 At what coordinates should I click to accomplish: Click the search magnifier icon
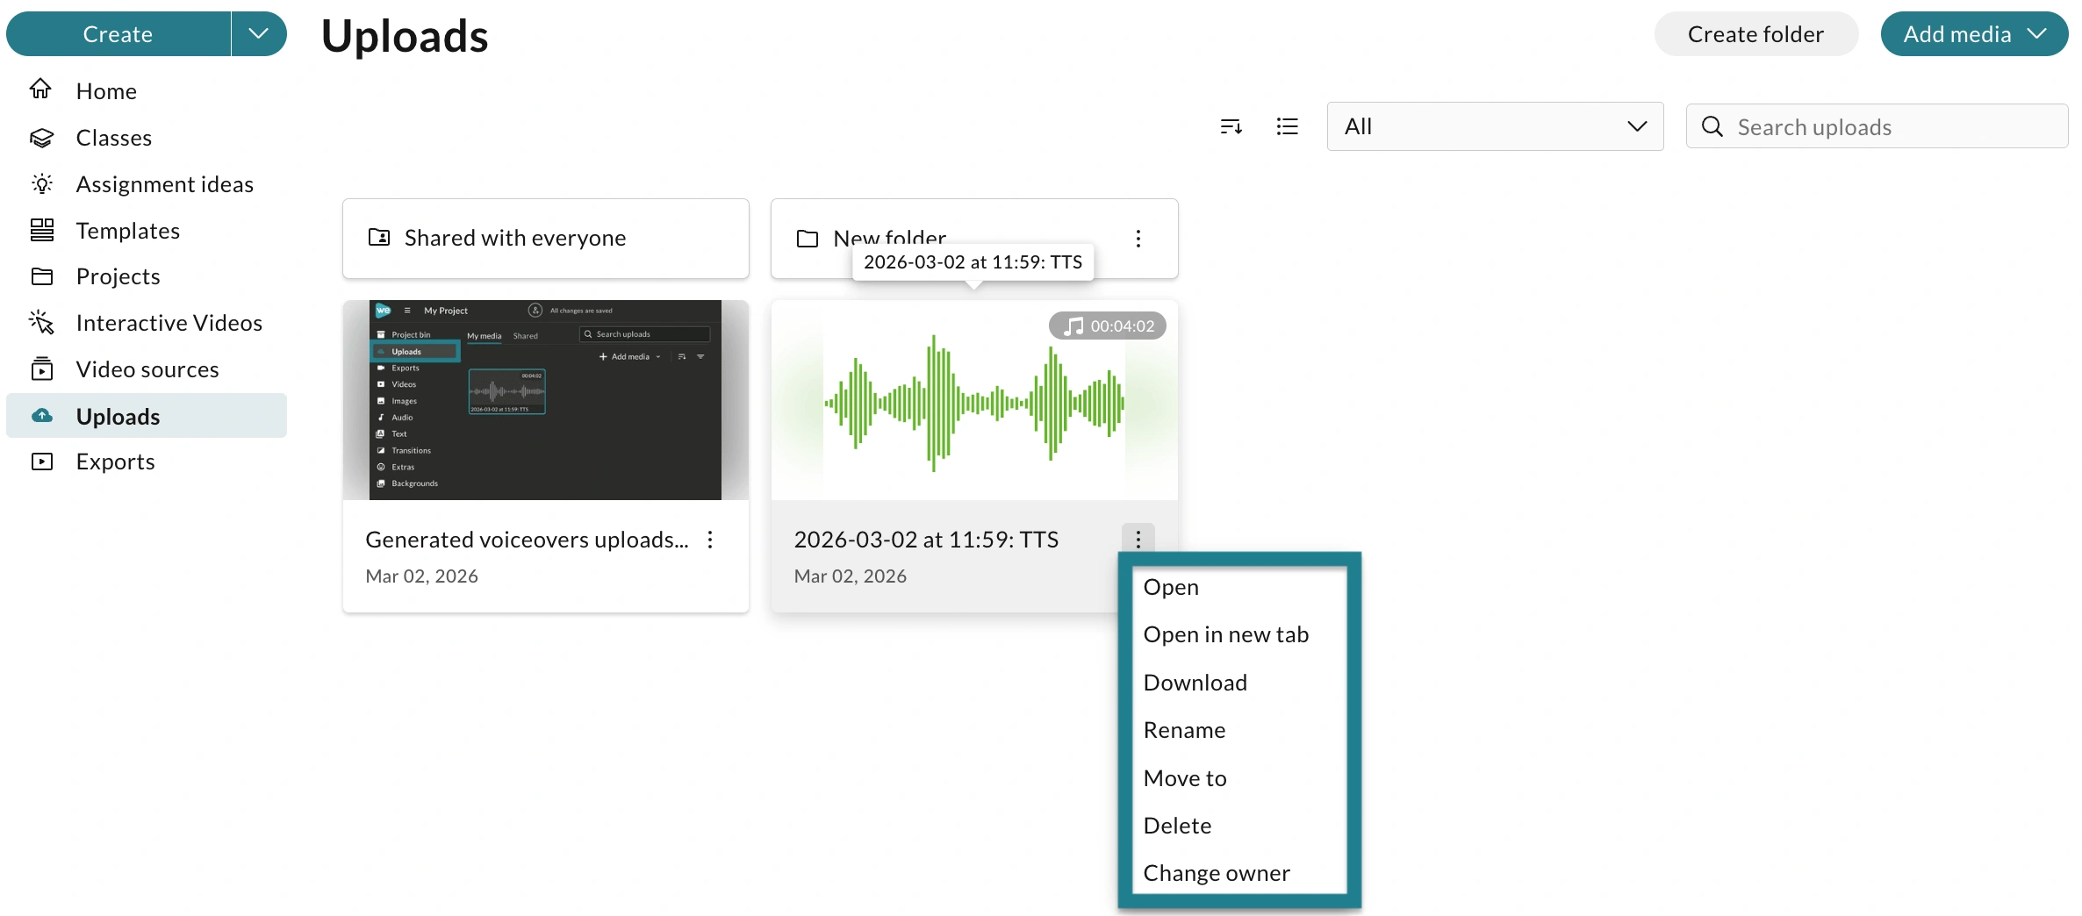click(1712, 126)
